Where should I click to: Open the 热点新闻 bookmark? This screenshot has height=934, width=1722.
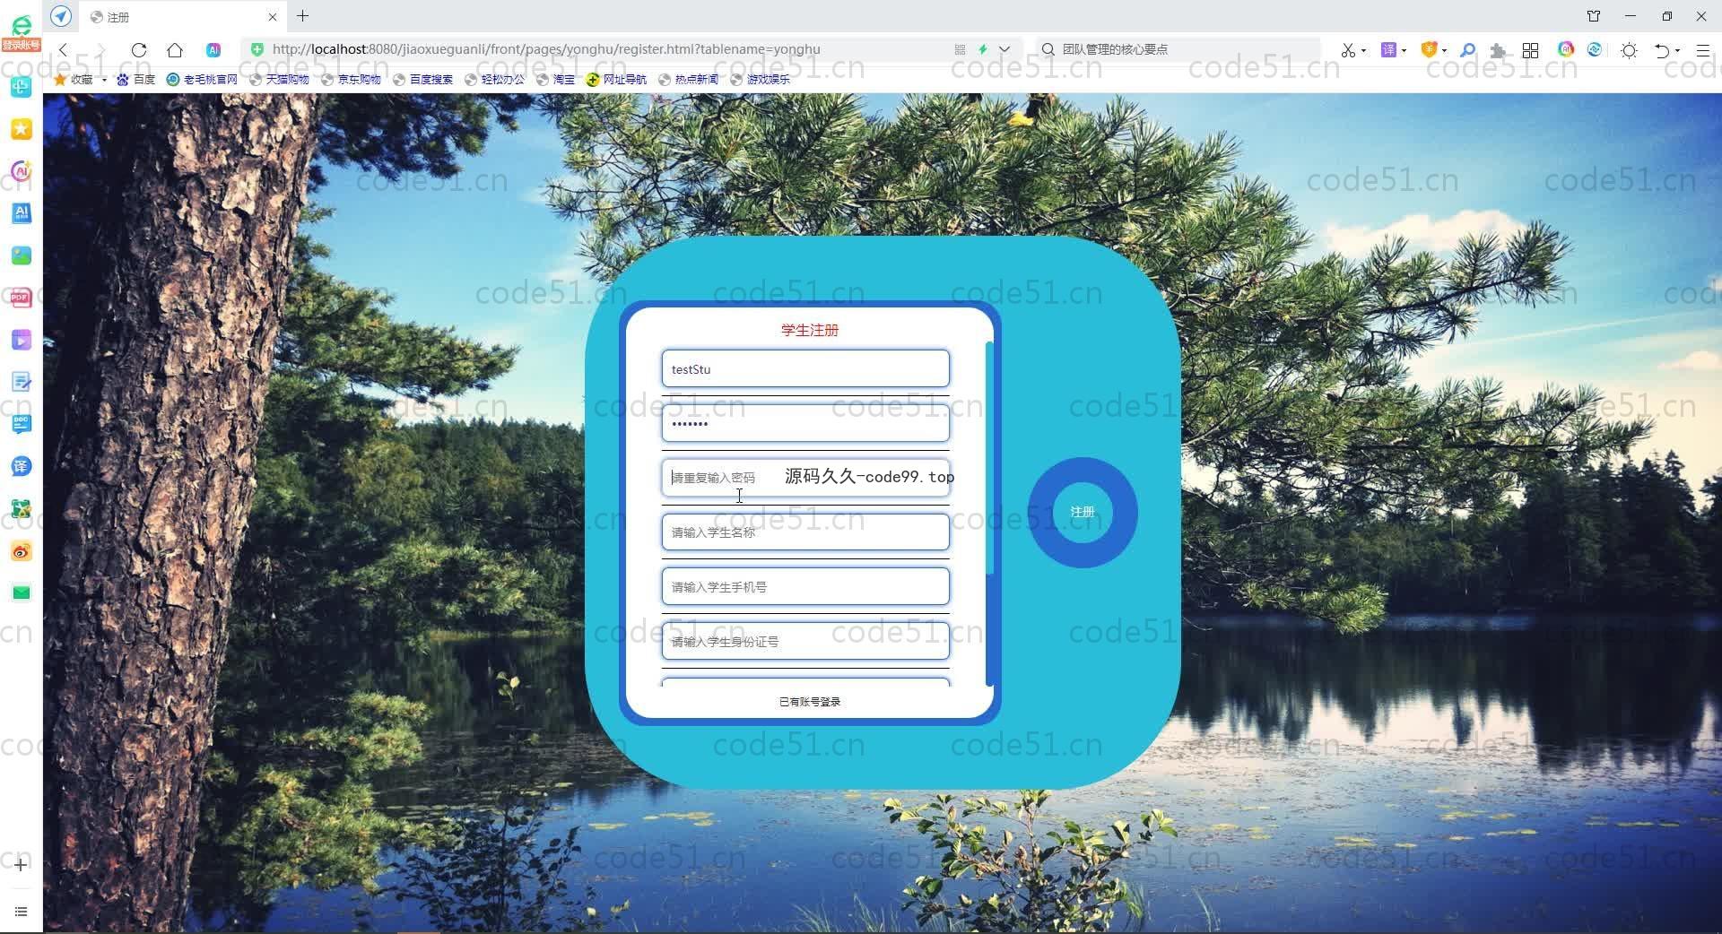[x=688, y=79]
